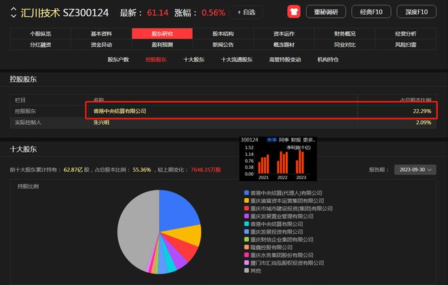Screen dimensions: 448x285
Task: Open the 盈利预测 tab
Action: (x=162, y=45)
